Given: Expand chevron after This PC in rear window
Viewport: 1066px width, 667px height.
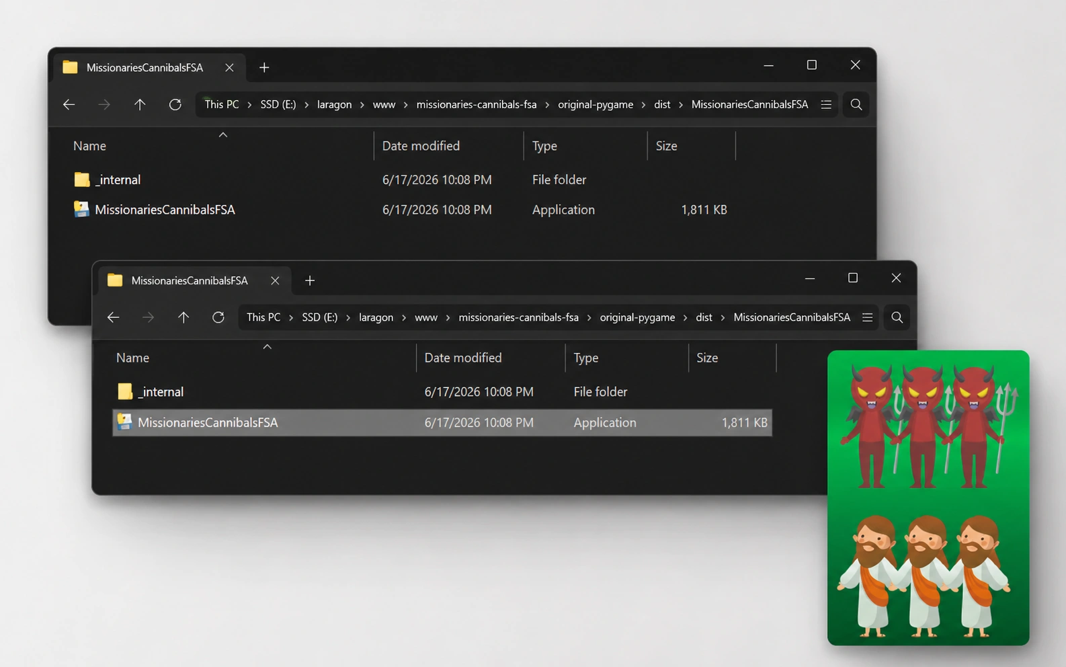Looking at the screenshot, I should coord(249,105).
